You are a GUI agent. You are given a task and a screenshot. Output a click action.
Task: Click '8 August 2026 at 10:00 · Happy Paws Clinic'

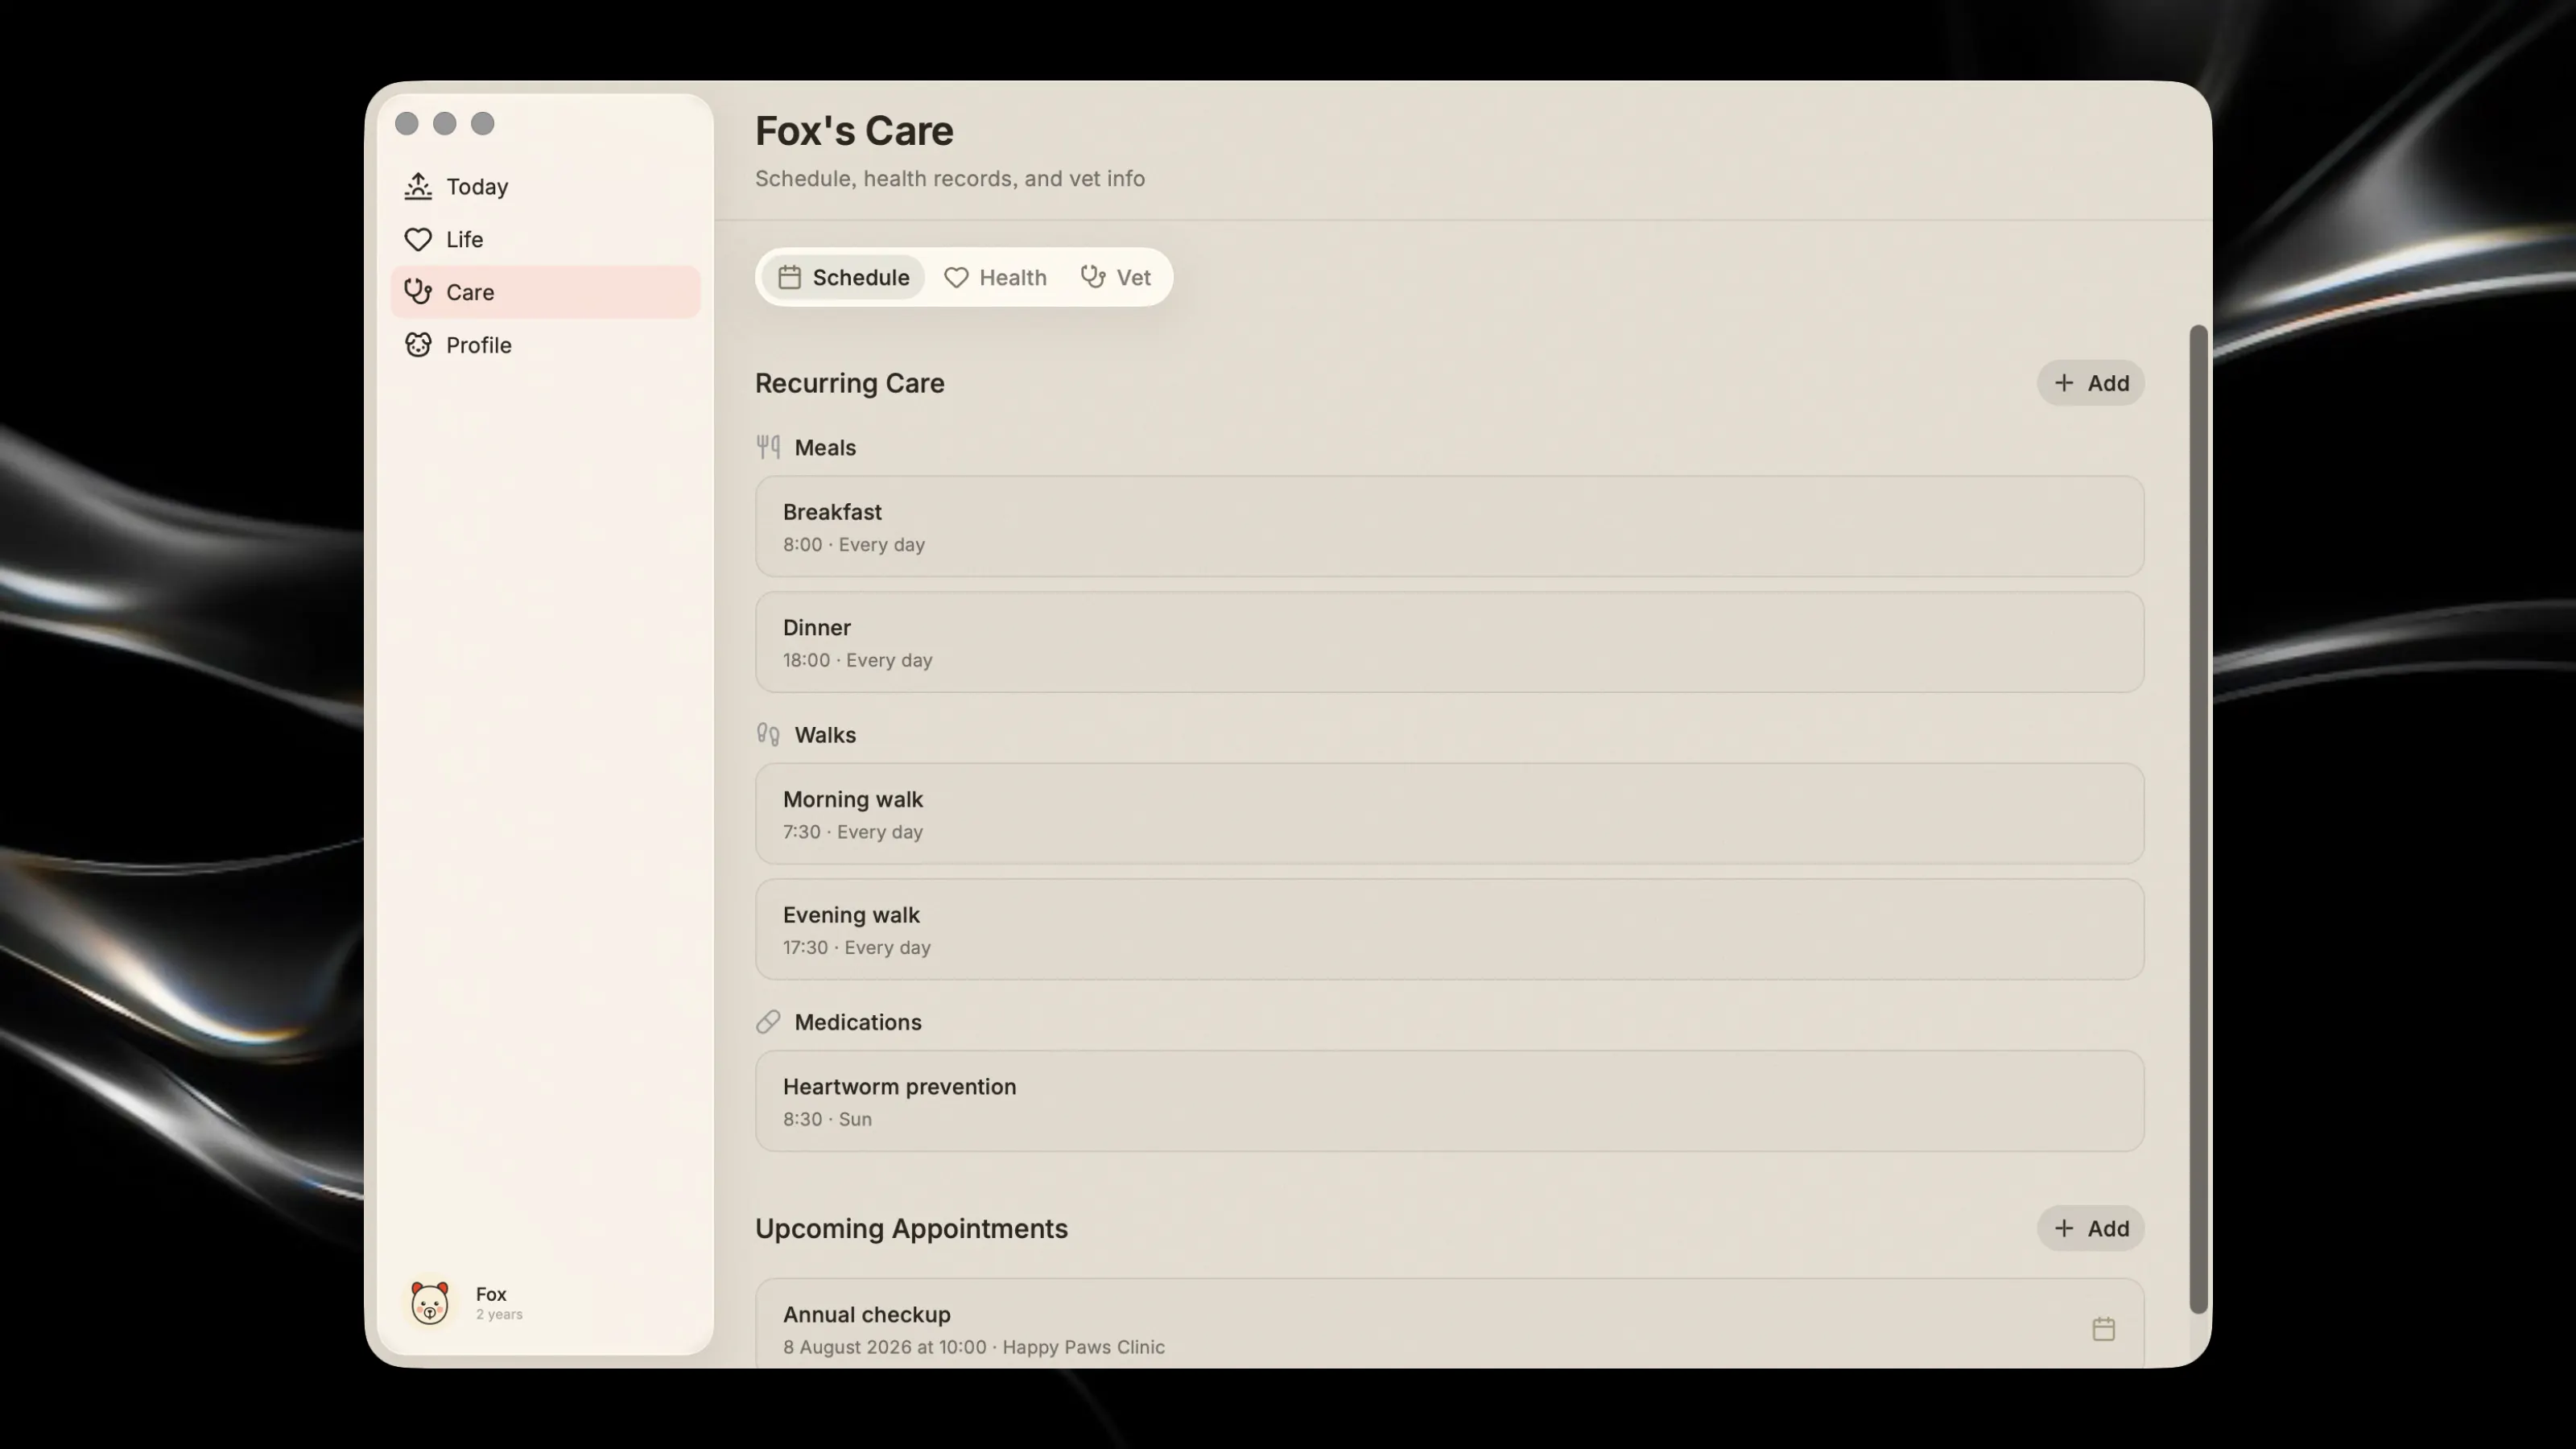pos(974,1347)
